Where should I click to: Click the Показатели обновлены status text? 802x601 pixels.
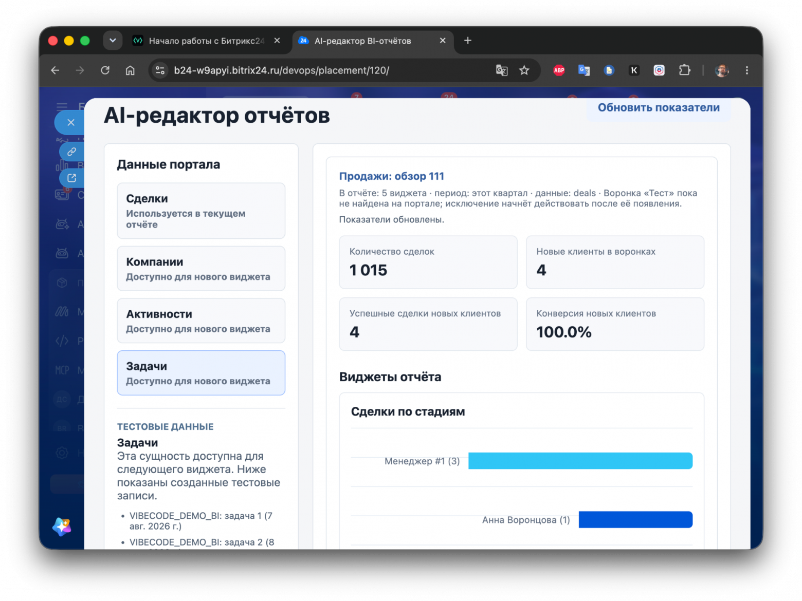tap(391, 220)
